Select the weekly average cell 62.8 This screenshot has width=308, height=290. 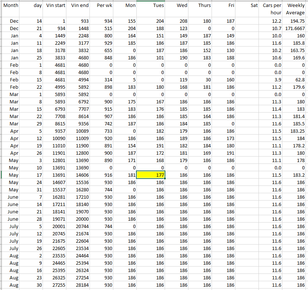pyautogui.click(x=296, y=80)
